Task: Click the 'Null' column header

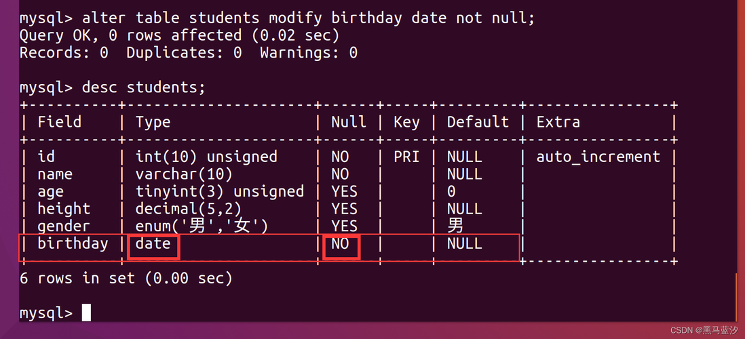Action: point(349,122)
